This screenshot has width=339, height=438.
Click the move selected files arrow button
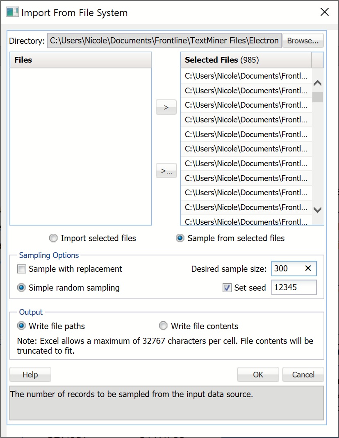(166, 107)
